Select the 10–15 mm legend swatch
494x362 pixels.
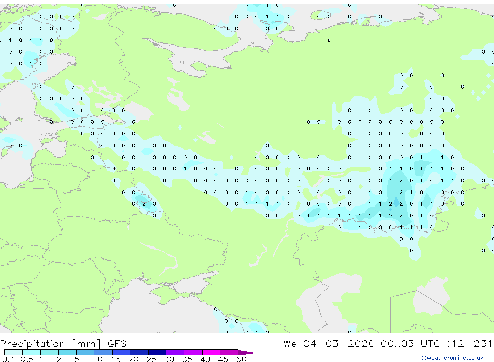point(103,352)
